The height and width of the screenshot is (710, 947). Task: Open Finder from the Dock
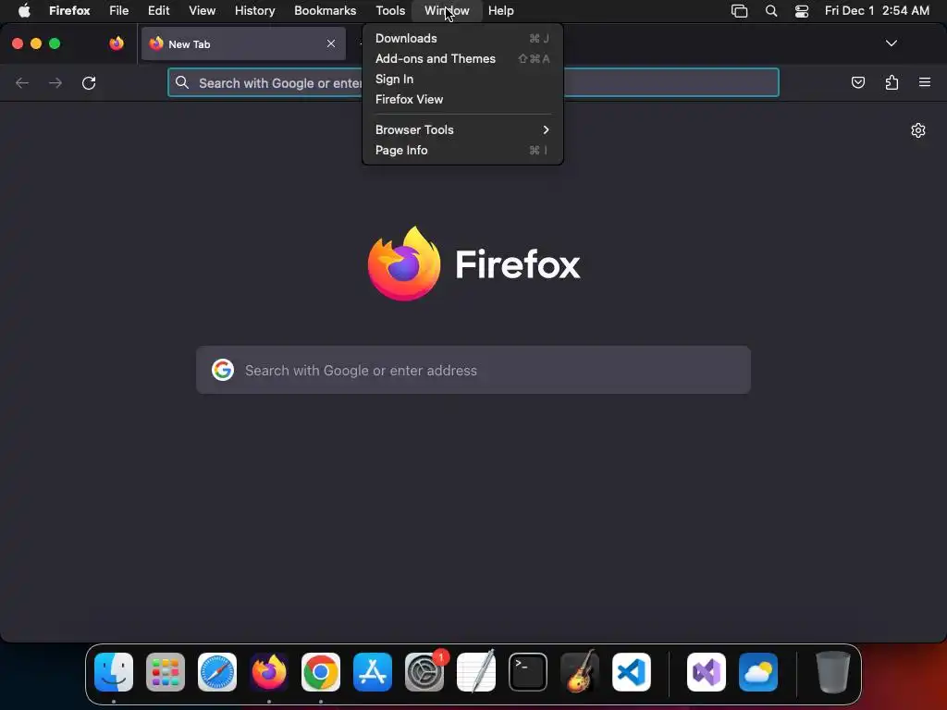114,672
